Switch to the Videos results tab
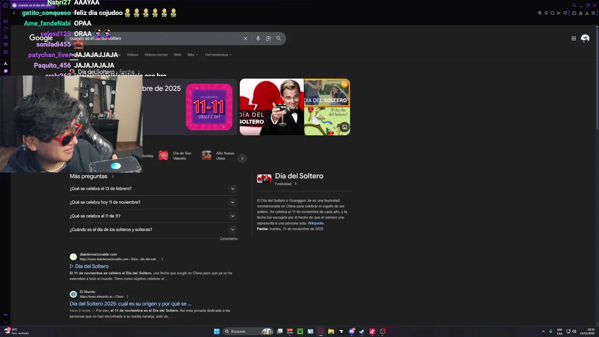 coord(132,55)
